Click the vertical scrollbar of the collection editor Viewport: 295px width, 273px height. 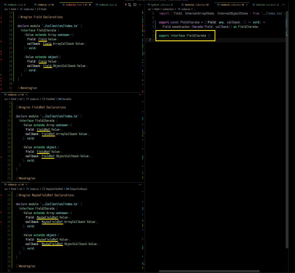[287, 130]
